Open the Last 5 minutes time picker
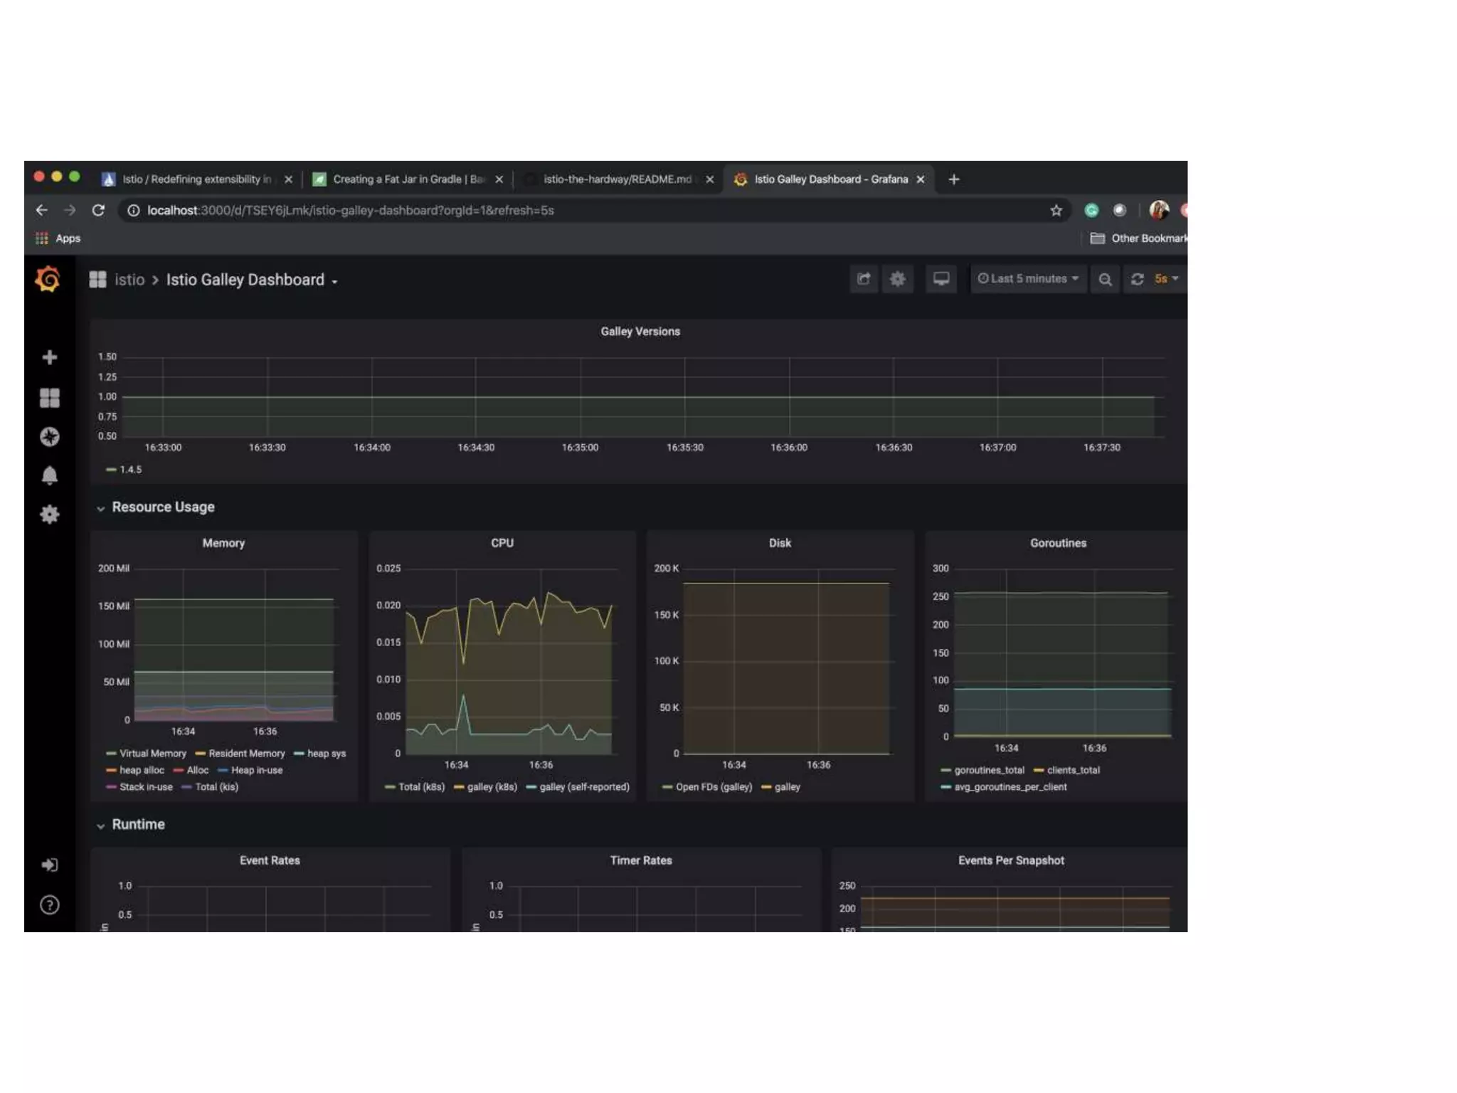Image resolution: width=1457 pixels, height=1093 pixels. pyautogui.click(x=1028, y=279)
